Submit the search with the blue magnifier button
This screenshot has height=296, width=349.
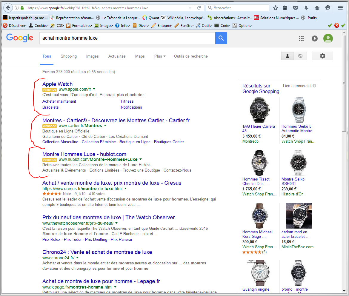coord(221,38)
